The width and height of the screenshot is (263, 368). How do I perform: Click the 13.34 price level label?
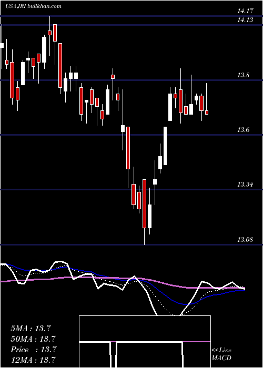coord(245,185)
